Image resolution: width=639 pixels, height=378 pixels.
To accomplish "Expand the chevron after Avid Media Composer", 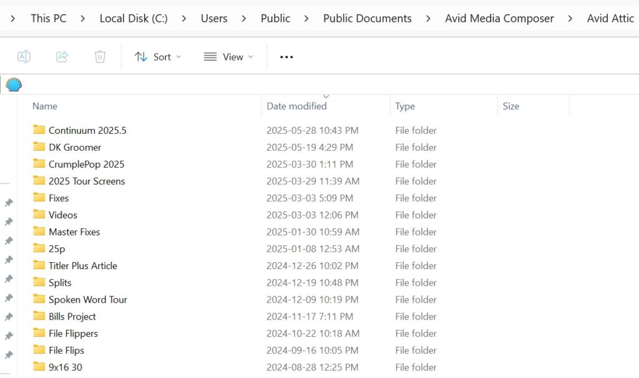I will (x=570, y=19).
